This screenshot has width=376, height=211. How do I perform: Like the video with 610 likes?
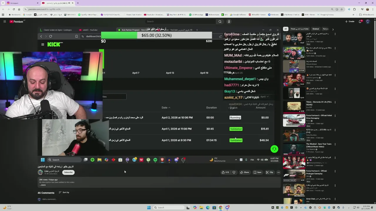(x=225, y=172)
